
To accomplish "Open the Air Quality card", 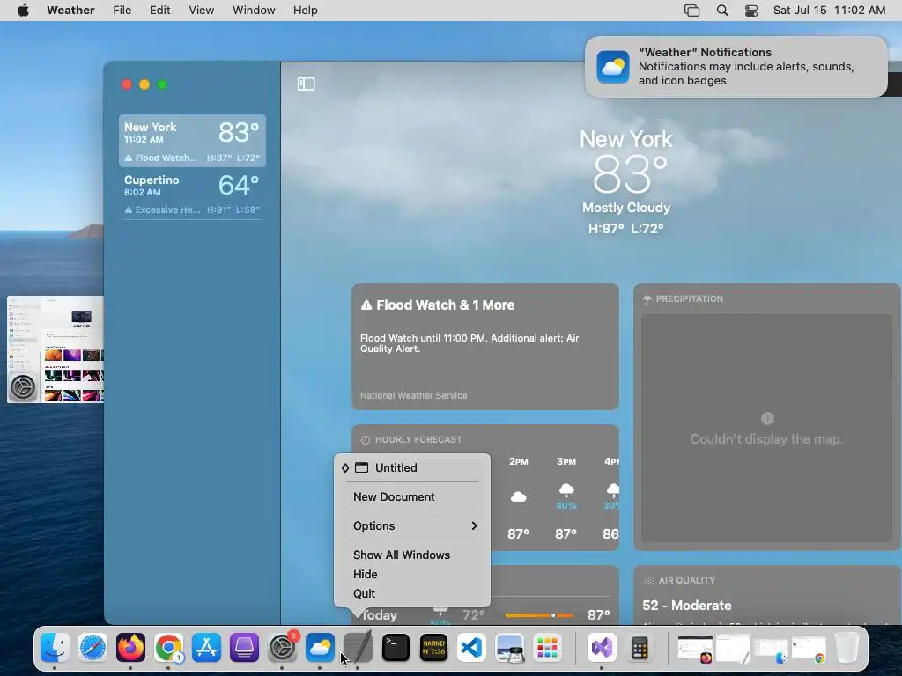I will (767, 596).
